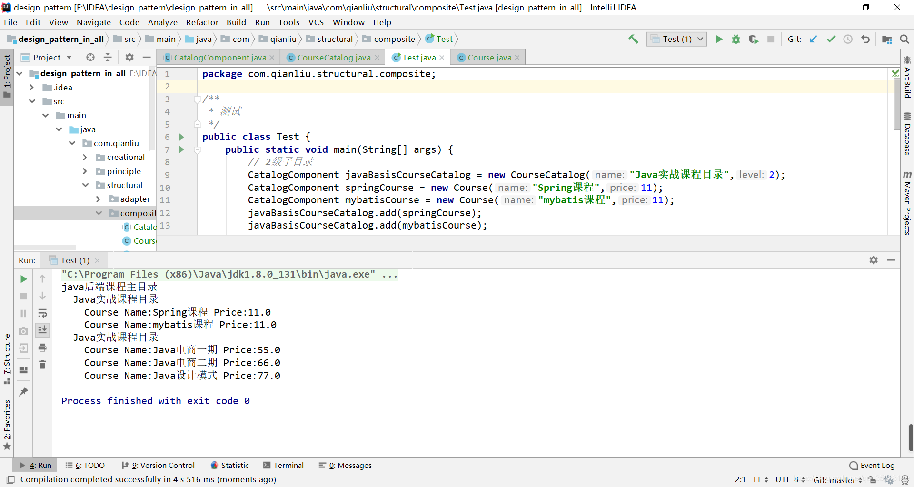The width and height of the screenshot is (914, 487).
Task: Open the Event Log
Action: [872, 466]
